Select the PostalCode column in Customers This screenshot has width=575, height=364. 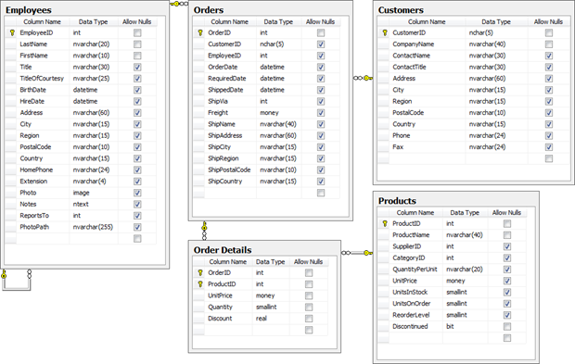coord(408,113)
